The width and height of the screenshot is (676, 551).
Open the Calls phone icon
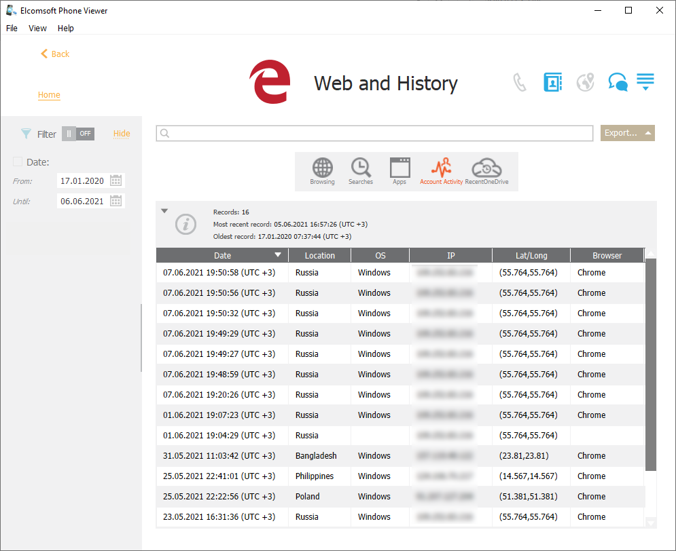pos(520,82)
